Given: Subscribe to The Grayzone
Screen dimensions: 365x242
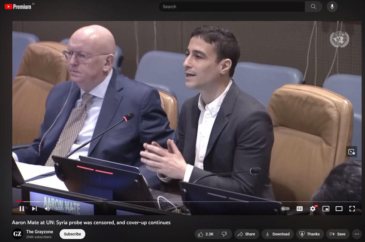Looking at the screenshot, I should pos(72,234).
